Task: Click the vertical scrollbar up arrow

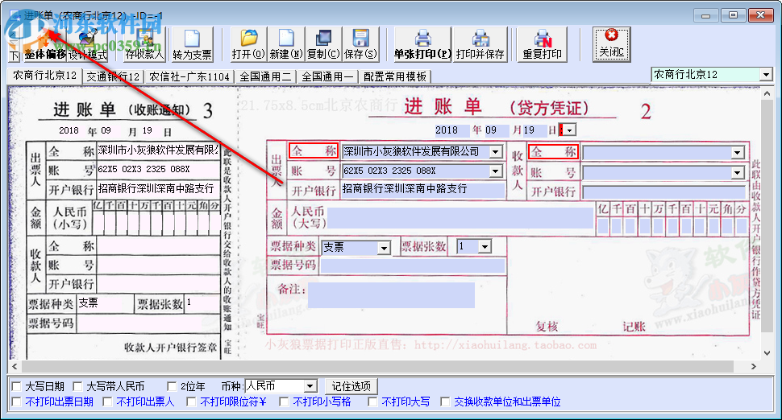Action: pyautogui.click(x=767, y=93)
